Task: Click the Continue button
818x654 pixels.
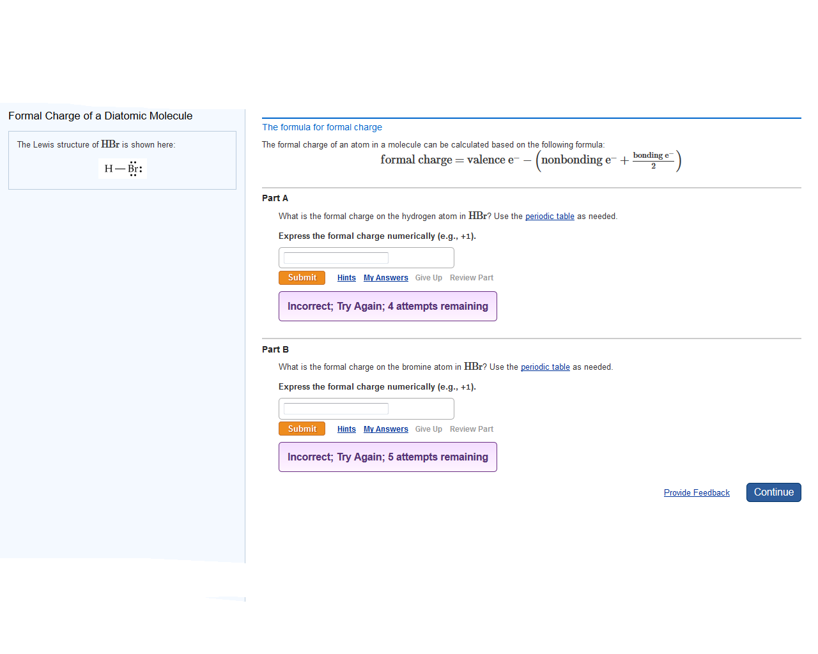Action: [774, 492]
